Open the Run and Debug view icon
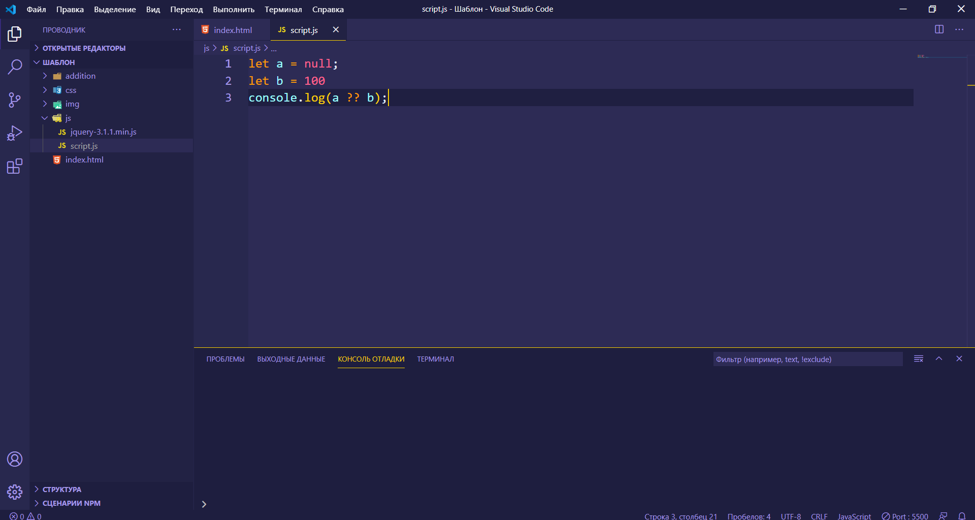The image size is (975, 520). click(x=15, y=133)
